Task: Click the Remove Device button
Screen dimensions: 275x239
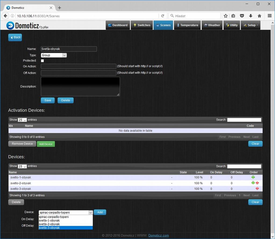Action: (22, 144)
